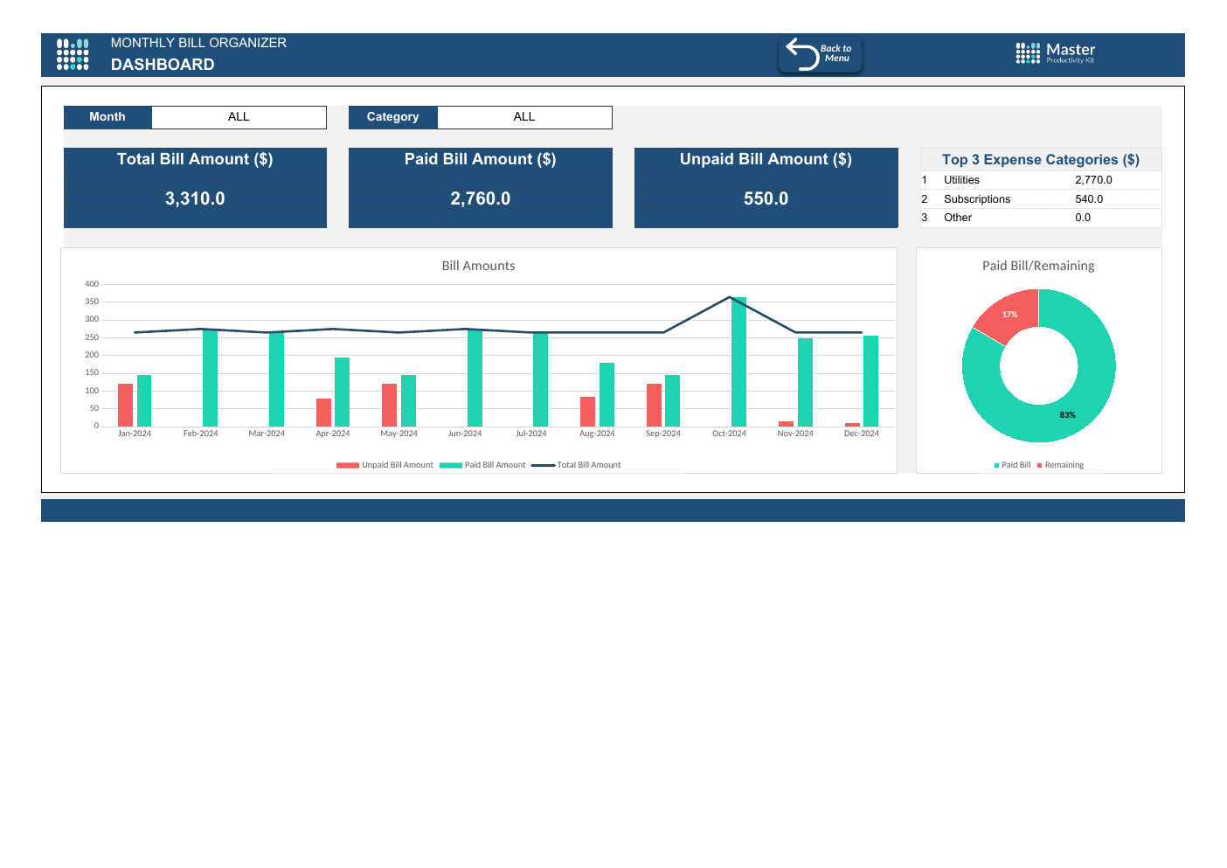Image resolution: width=1227 pixels, height=868 pixels.
Task: Select the Unpaid Bill Amount ($) header
Action: (x=766, y=159)
